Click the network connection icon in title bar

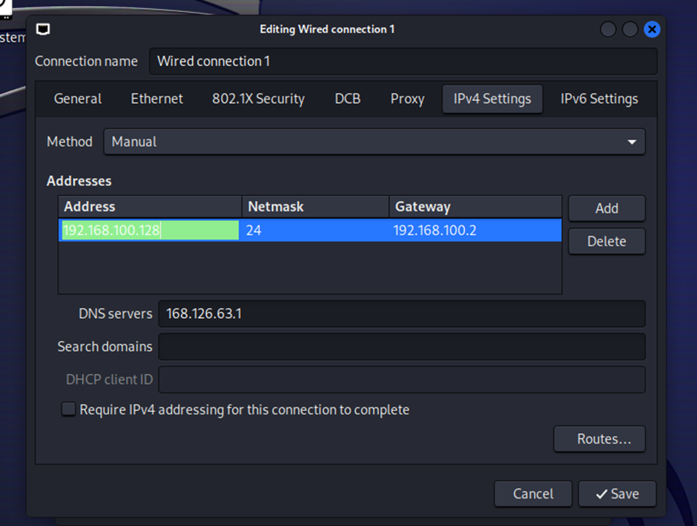(x=43, y=30)
